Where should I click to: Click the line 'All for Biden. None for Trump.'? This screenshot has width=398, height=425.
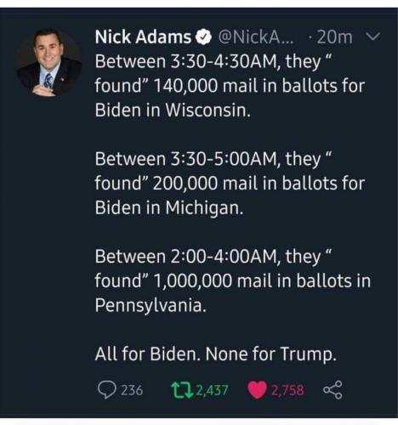coord(216,354)
